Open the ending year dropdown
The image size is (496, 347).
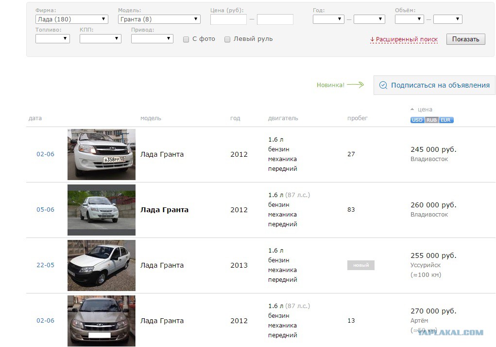(369, 19)
